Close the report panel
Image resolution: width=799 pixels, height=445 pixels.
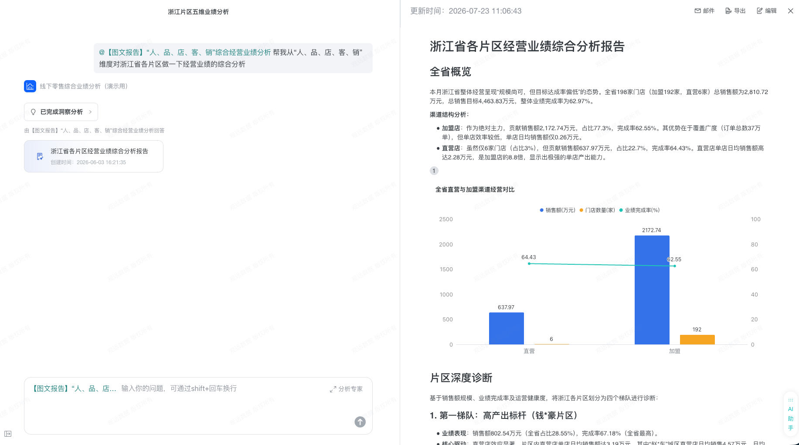point(791,11)
